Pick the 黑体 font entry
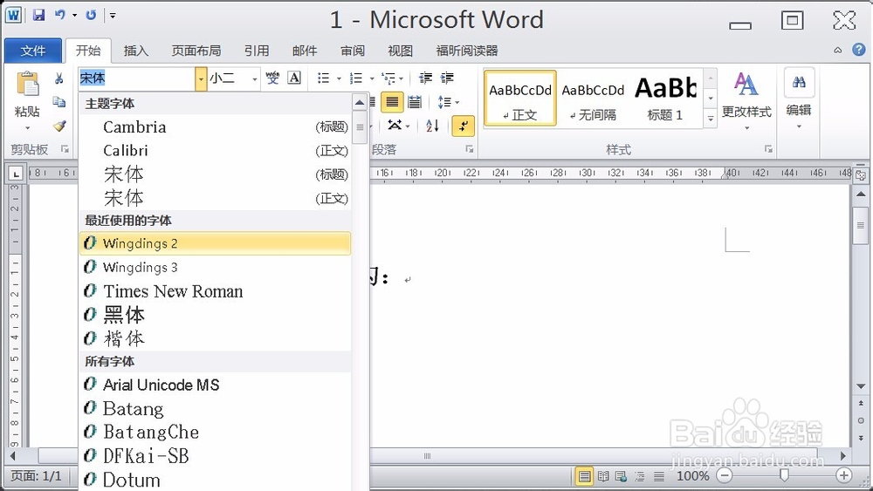The height and width of the screenshot is (491, 873). 215,315
